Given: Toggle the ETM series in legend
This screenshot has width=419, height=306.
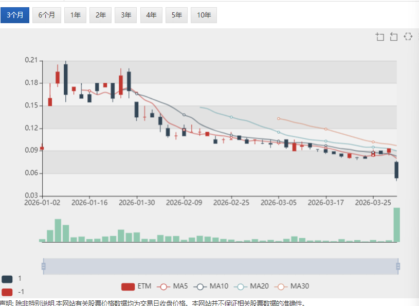Looking at the screenshot, I should (136, 286).
